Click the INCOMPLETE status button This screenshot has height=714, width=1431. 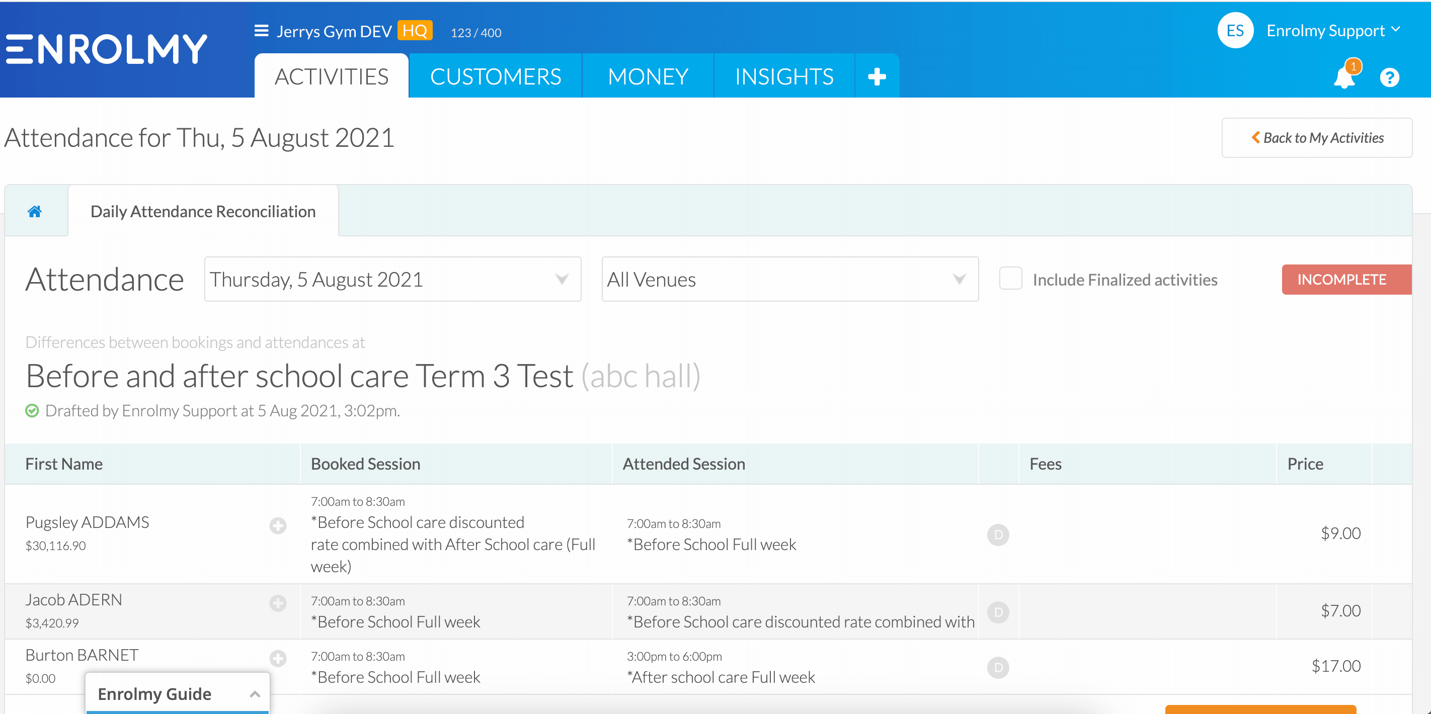[1346, 279]
